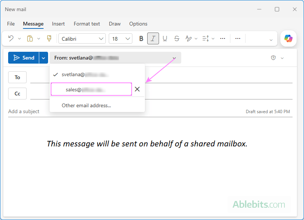Viewport: 304px width, 220px height.
Task: Click the Draft saved at 5:40 PM text
Action: 268,111
